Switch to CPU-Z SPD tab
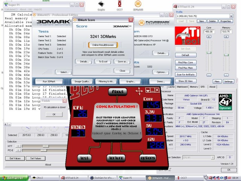Viewport: 241px width, 181px height. (x=203, y=87)
